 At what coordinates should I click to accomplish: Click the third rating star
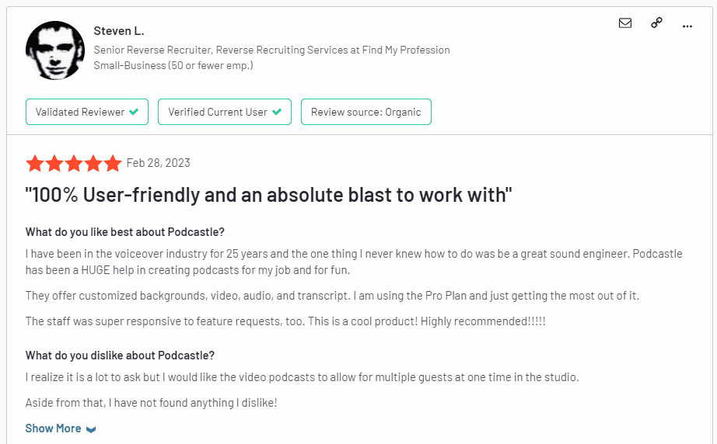[x=74, y=163]
